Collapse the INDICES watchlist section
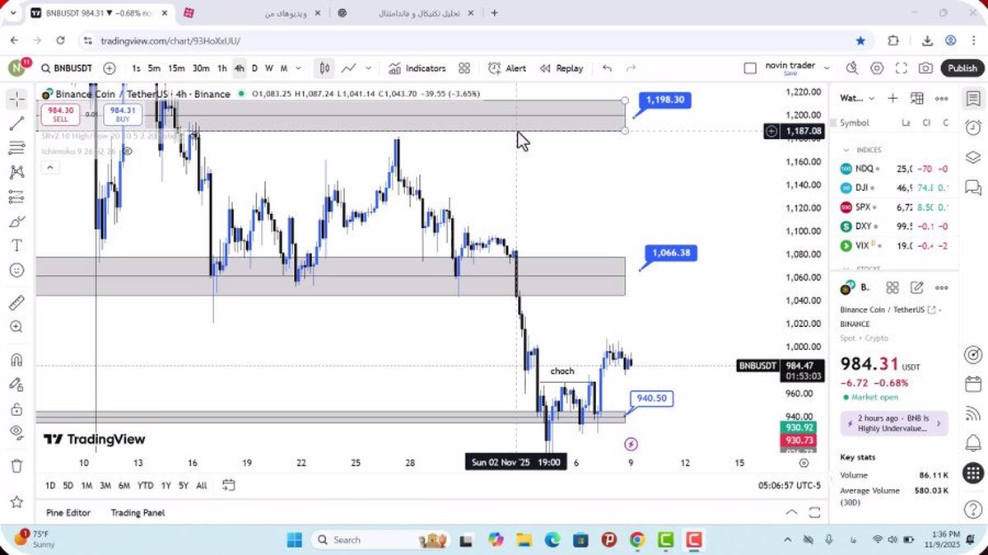Viewport: 988px width, 555px height. (846, 150)
